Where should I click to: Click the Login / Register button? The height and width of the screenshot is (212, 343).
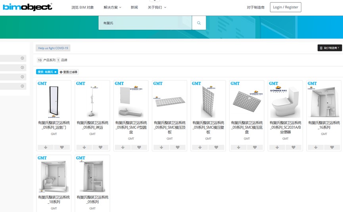(286, 7)
